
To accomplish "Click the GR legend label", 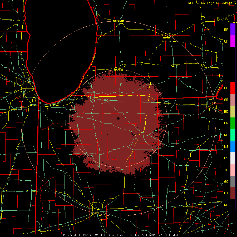I will [226, 100].
